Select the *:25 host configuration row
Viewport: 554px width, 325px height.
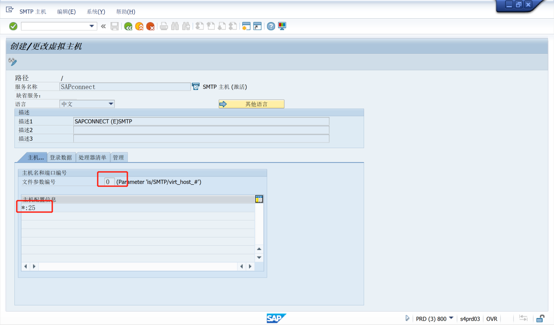click(138, 208)
